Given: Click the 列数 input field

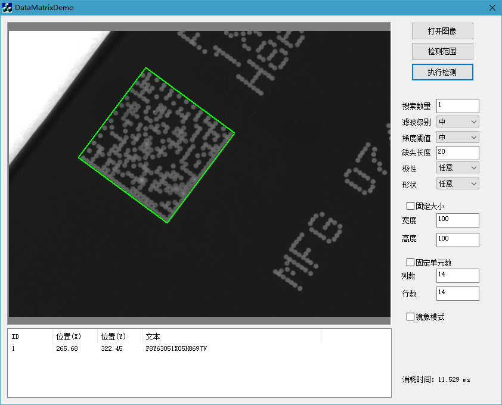Looking at the screenshot, I should point(457,275).
